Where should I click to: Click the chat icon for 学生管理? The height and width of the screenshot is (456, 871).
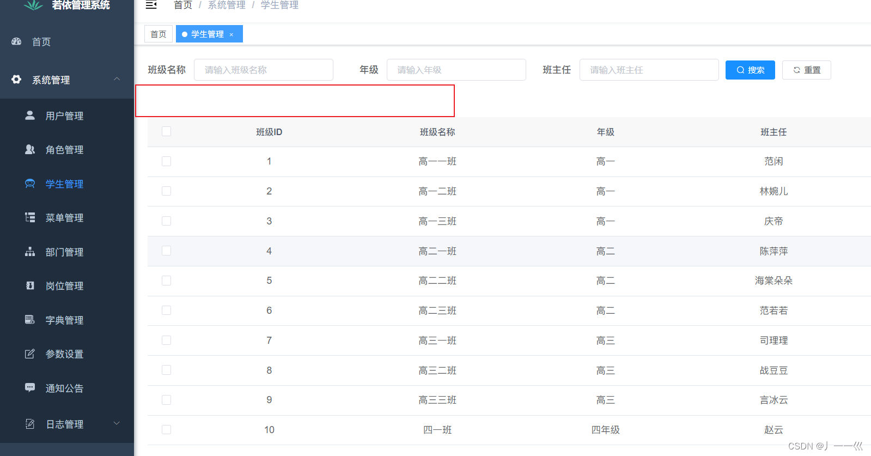30,184
